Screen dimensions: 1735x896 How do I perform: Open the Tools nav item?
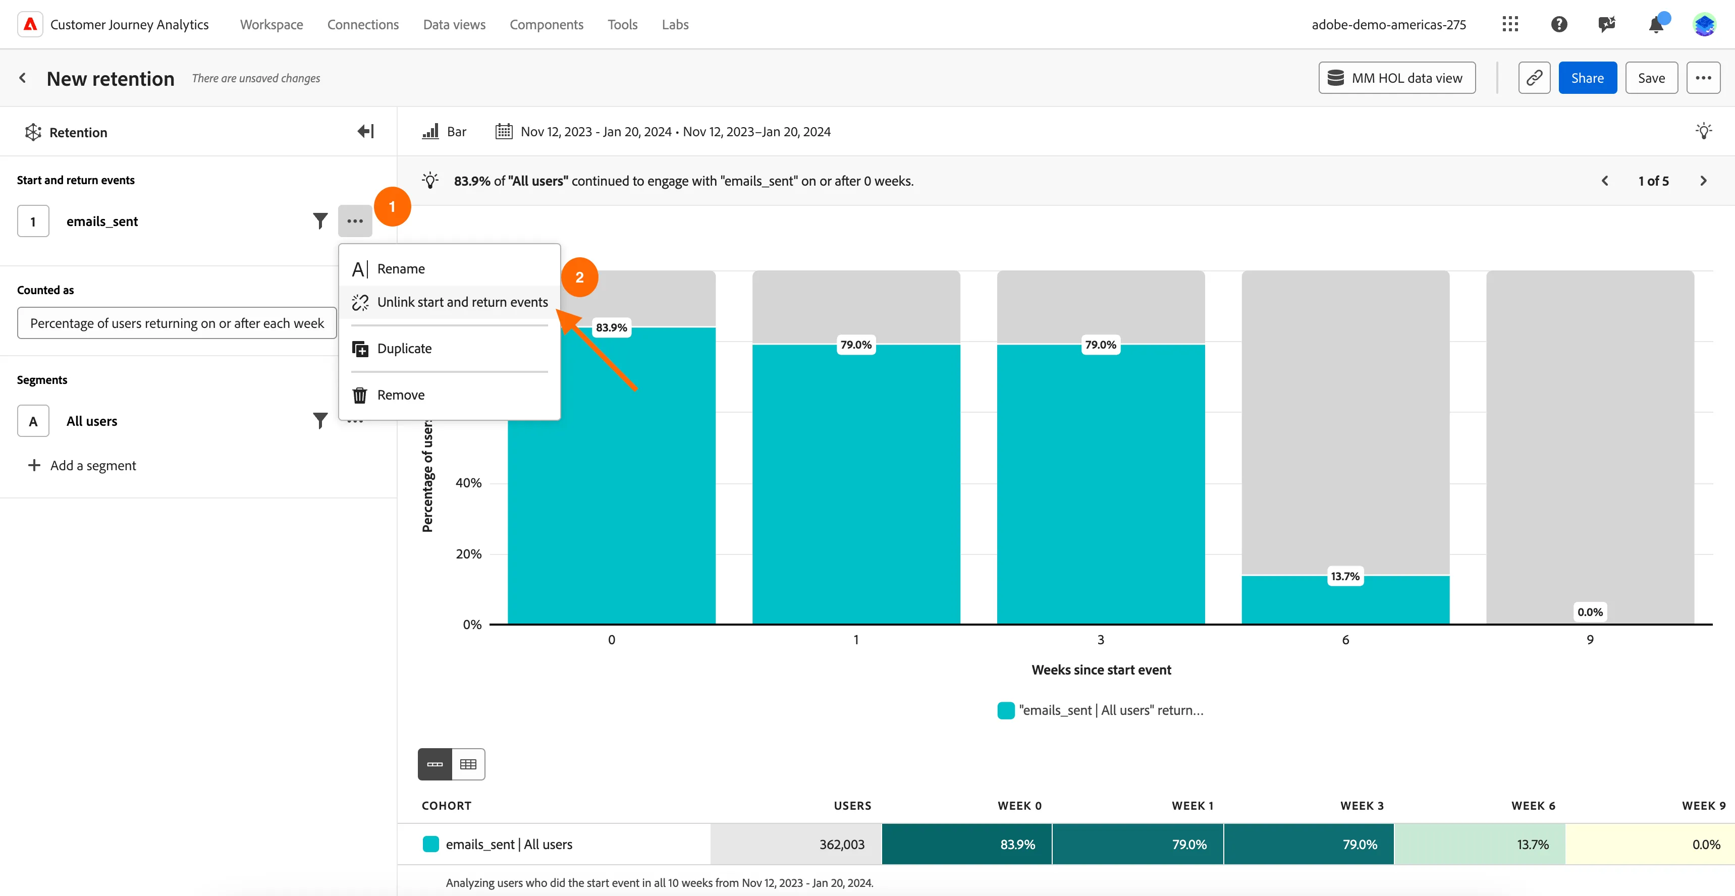pyautogui.click(x=622, y=24)
